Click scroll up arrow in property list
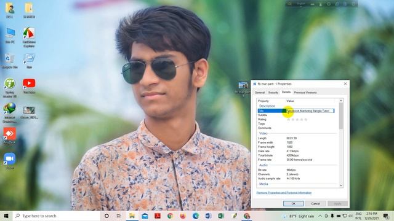This screenshot has width=394, height=221. [x=341, y=101]
